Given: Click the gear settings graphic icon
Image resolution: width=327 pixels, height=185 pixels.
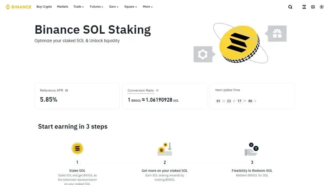Looking at the screenshot, I should click(203, 54).
